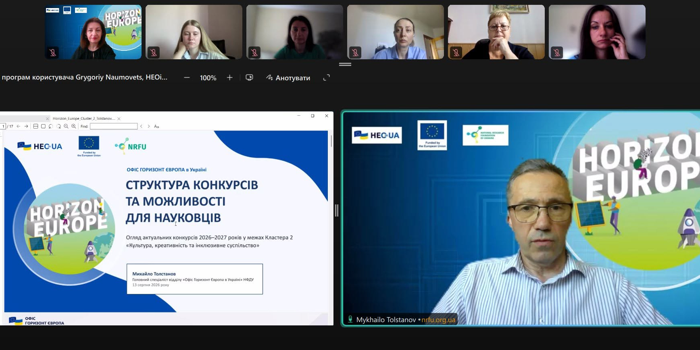The image size is (700, 350).
Task: Go to next page in PDF viewer
Action: 26,126
